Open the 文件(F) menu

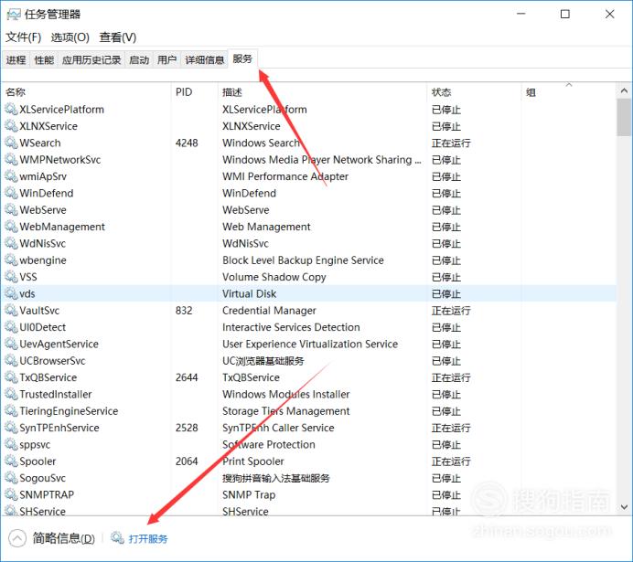pos(23,37)
